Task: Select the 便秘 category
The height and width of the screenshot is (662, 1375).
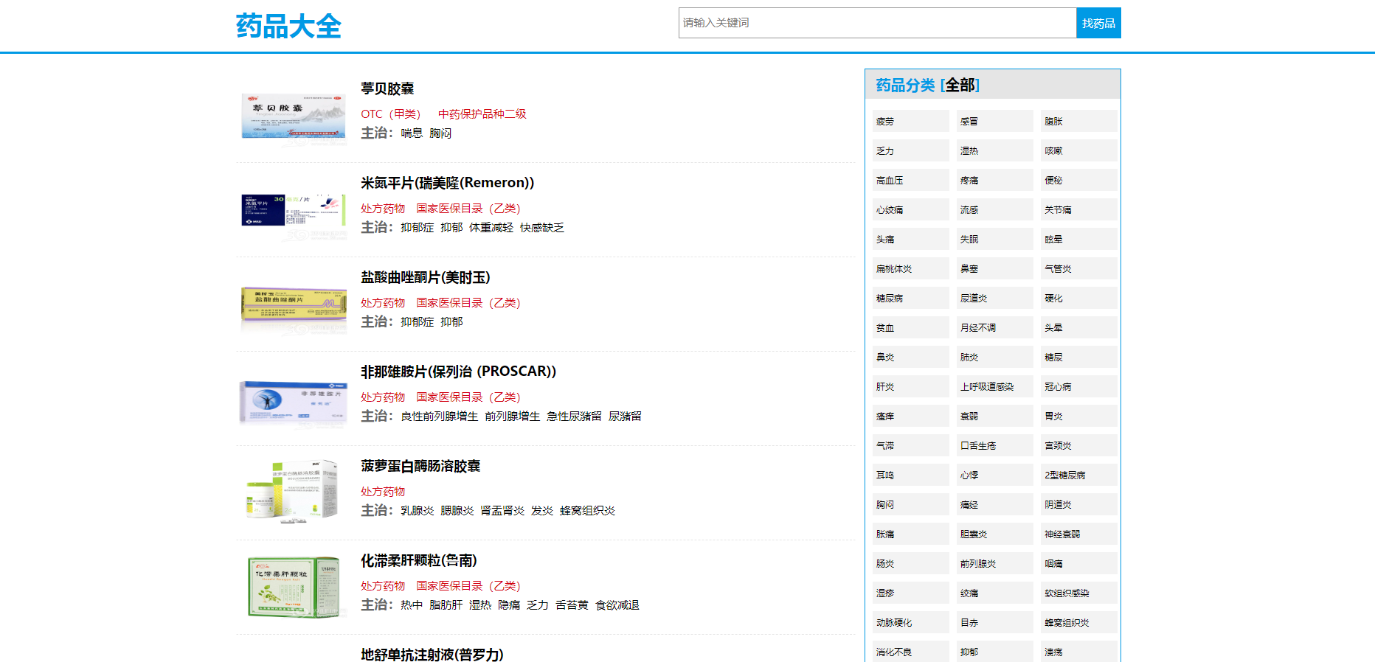Action: point(1078,181)
